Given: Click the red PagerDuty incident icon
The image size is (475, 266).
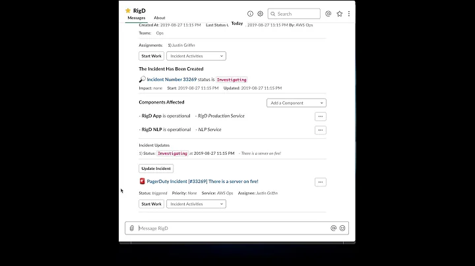Looking at the screenshot, I should [x=142, y=181].
